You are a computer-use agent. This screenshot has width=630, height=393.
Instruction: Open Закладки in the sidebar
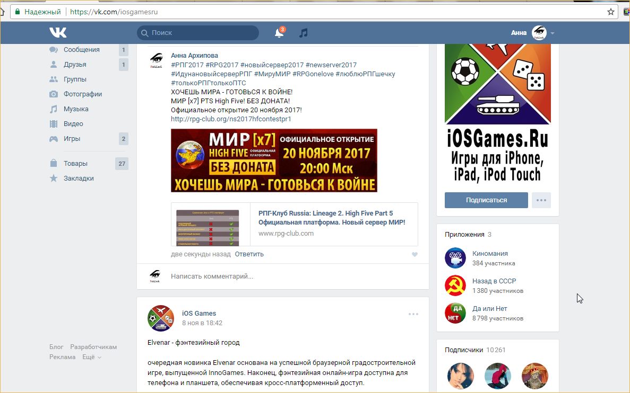pos(79,178)
